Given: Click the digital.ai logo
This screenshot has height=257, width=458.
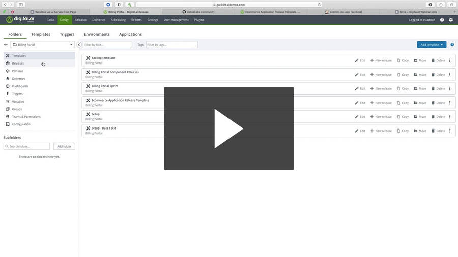Looking at the screenshot, I should pos(20,19).
